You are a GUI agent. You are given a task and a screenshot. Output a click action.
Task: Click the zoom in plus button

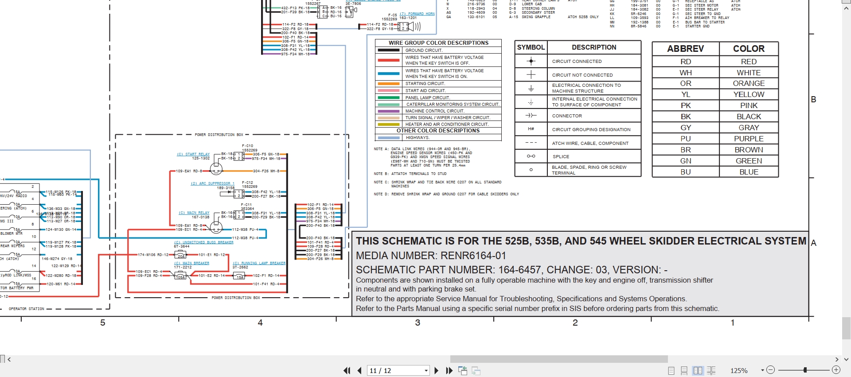coord(836,370)
